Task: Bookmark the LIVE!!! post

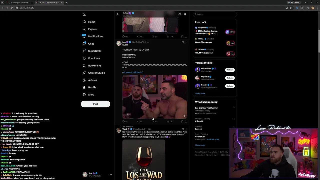Action: [x=182, y=121]
